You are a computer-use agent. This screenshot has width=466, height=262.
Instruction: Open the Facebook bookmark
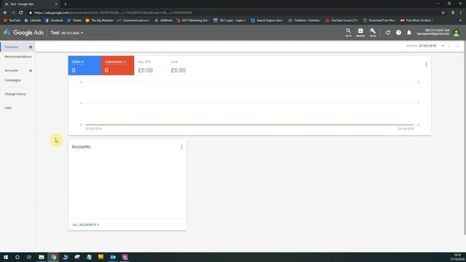click(x=54, y=20)
